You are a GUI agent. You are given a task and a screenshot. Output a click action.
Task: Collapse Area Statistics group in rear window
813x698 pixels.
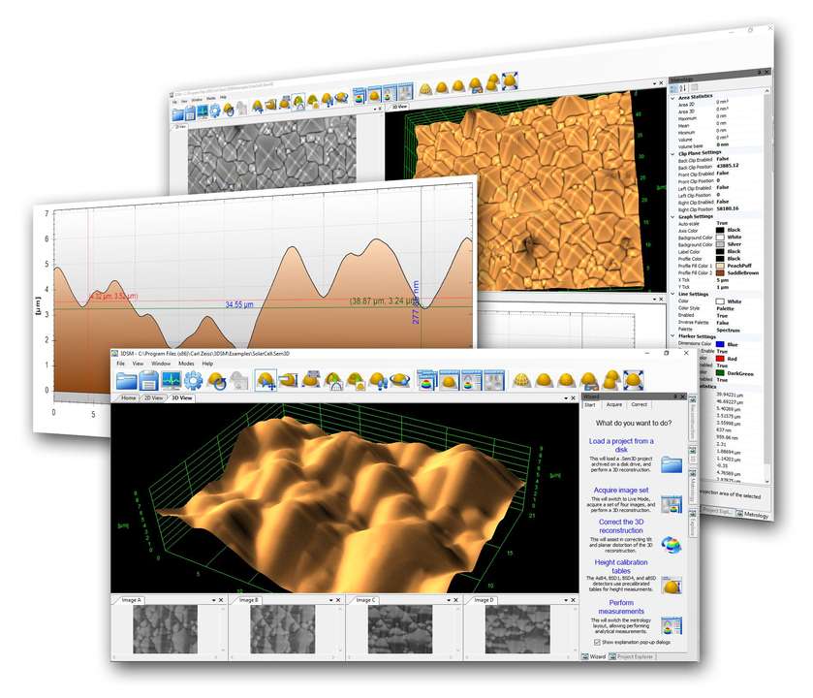(x=673, y=98)
